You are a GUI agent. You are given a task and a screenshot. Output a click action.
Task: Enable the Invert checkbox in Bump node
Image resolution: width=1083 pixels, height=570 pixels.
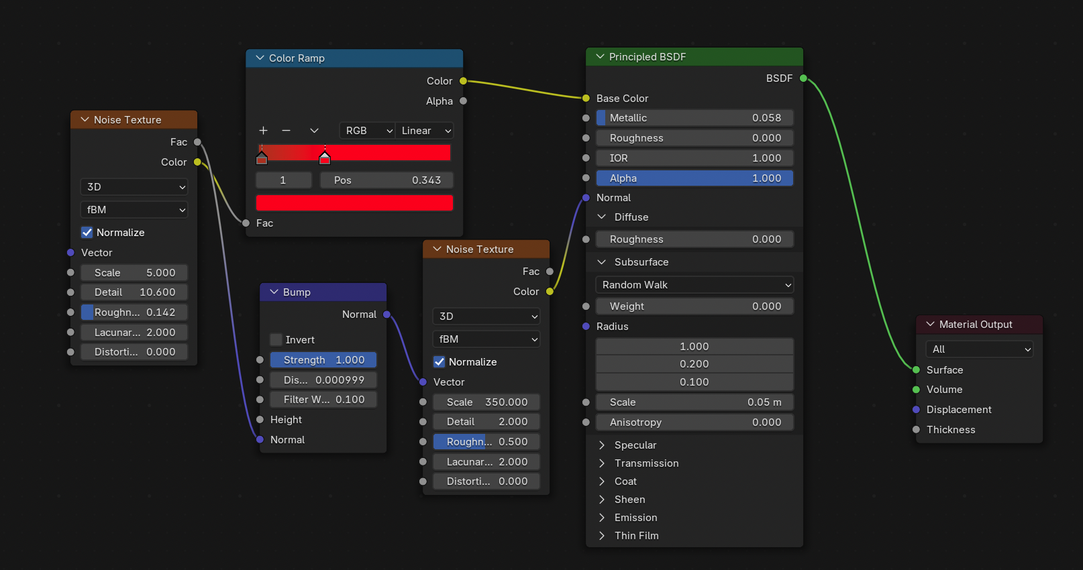(276, 340)
